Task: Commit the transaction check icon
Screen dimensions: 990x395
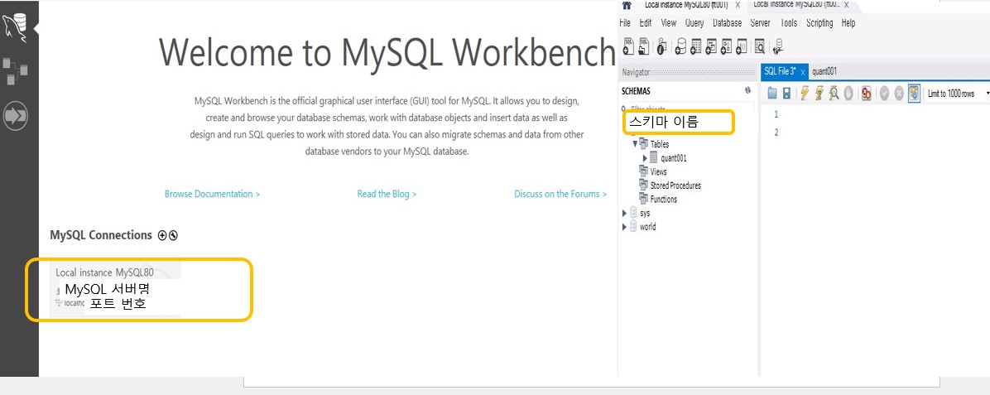Action: coord(884,94)
